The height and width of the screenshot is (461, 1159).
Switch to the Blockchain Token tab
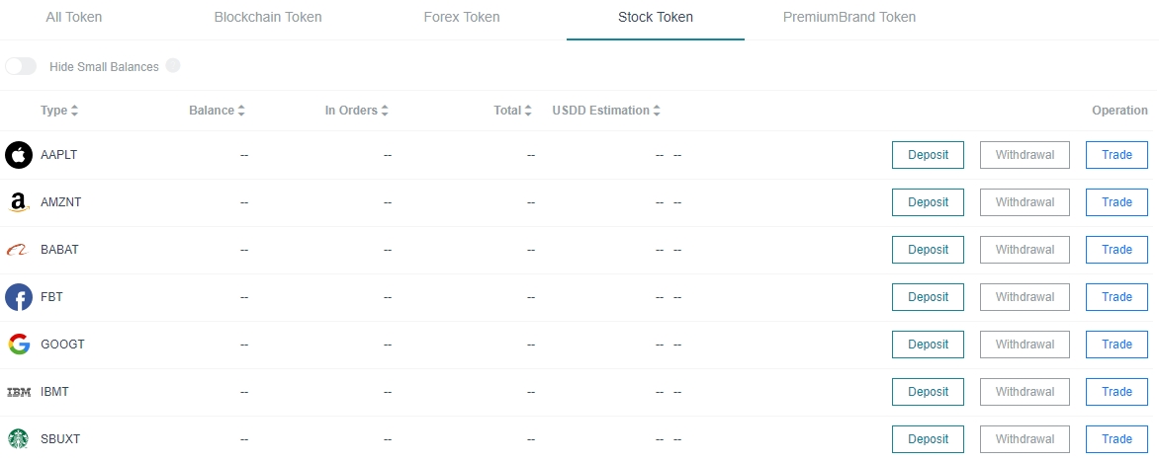[x=268, y=18]
